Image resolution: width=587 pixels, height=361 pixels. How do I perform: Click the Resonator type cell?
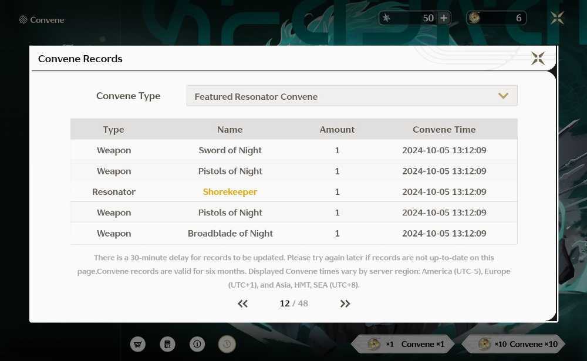(x=114, y=192)
